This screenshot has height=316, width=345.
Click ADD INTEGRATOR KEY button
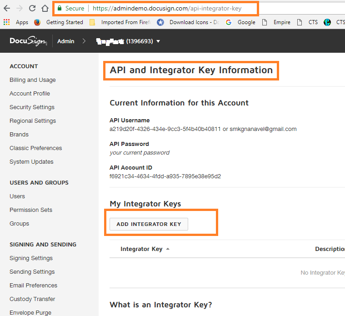(149, 224)
